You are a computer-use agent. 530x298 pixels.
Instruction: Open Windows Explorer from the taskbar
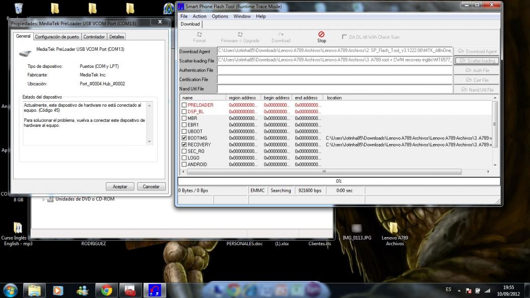pos(34,290)
